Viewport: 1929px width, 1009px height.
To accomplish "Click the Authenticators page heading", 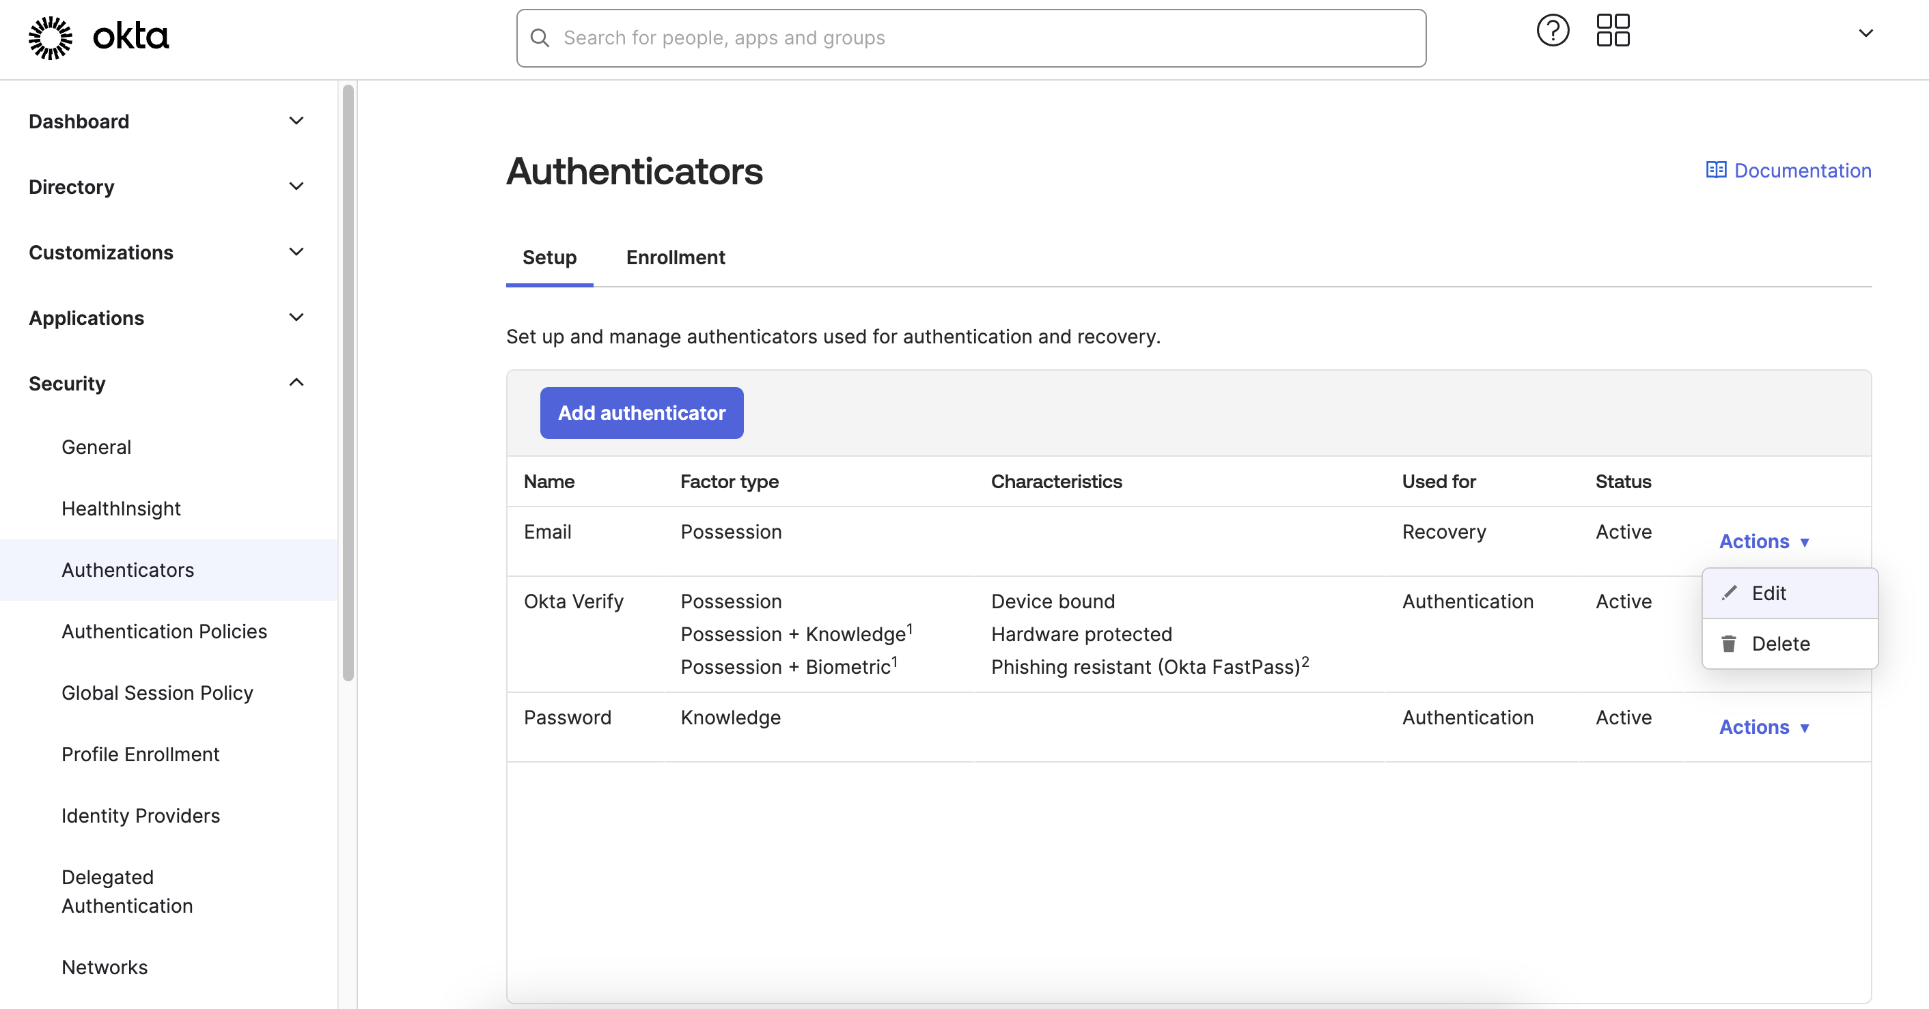I will coord(635,171).
